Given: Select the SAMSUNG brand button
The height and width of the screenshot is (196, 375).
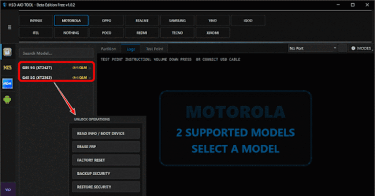Looking at the screenshot, I should 177,21.
